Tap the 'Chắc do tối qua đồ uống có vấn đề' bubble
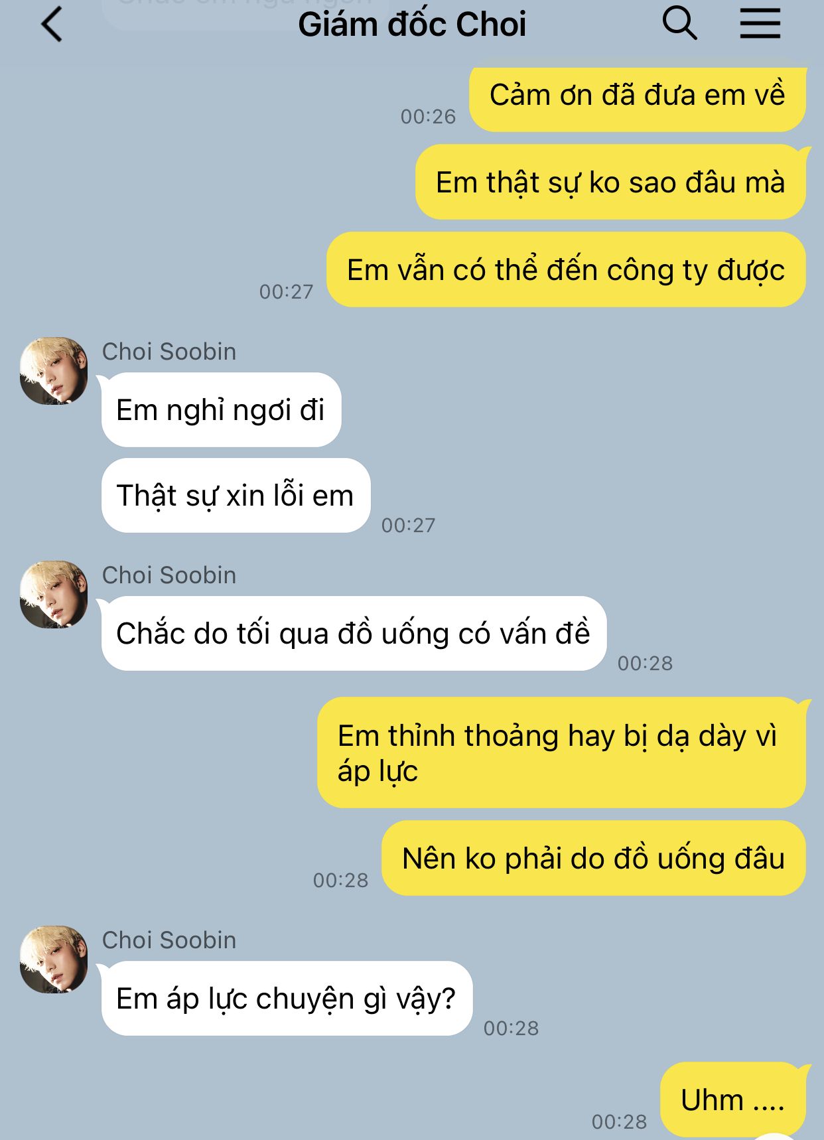 pos(354,633)
